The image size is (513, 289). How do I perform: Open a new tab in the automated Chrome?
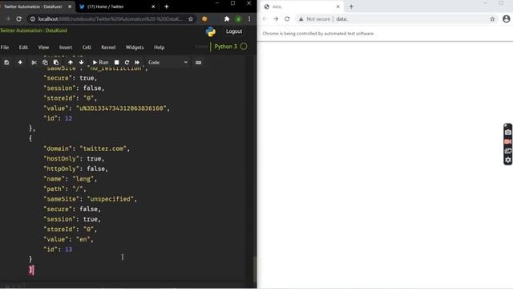coord(351,6)
